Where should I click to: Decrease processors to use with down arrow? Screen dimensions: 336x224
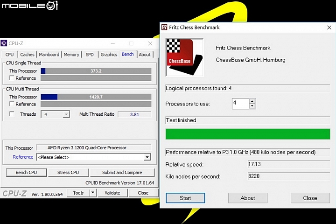point(252,106)
